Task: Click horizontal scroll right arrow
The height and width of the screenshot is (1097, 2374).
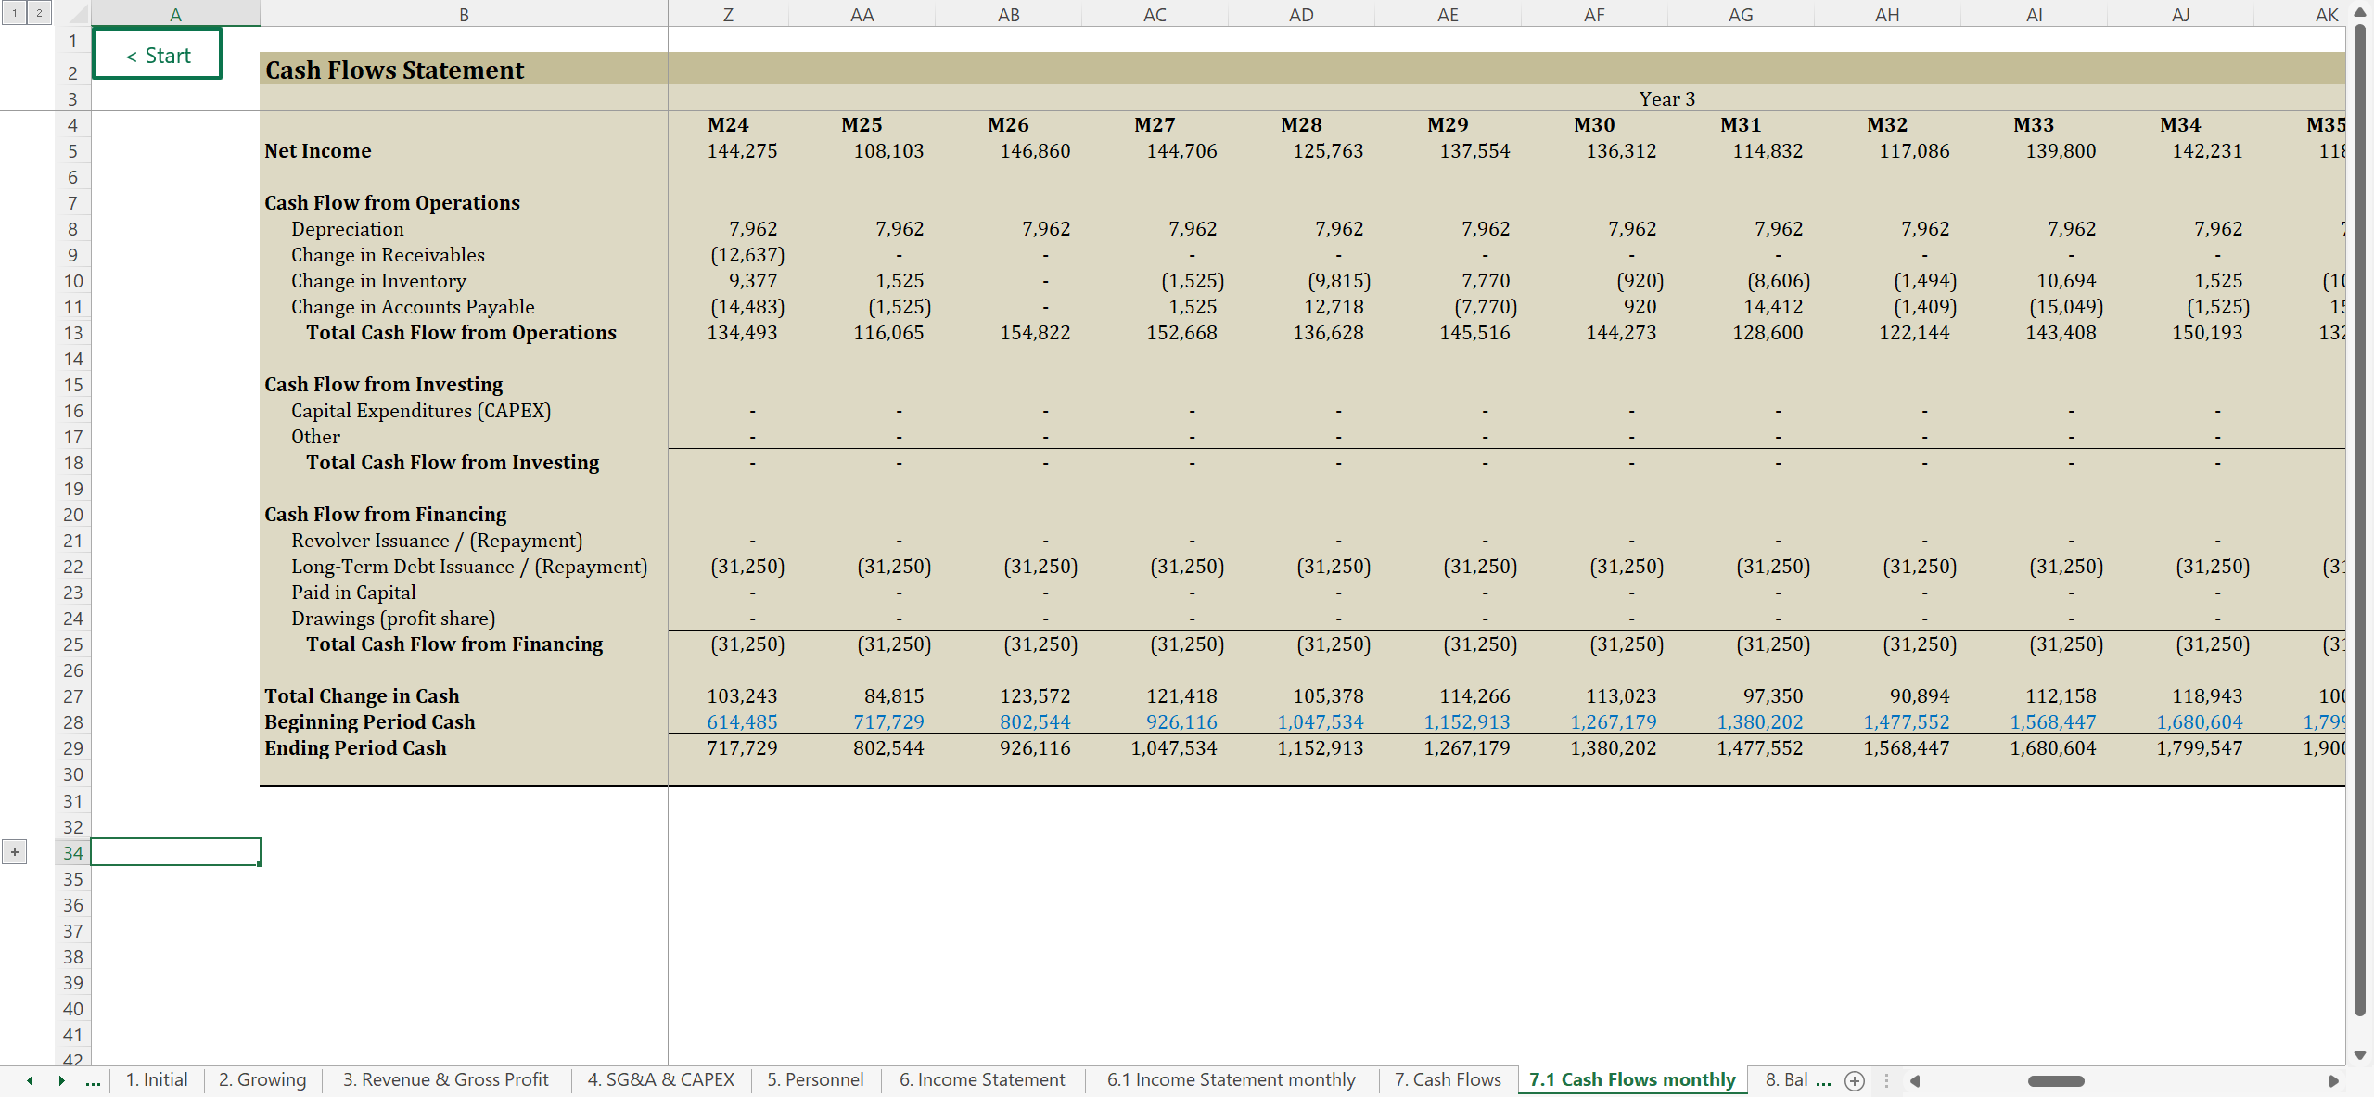Action: point(2333,1080)
